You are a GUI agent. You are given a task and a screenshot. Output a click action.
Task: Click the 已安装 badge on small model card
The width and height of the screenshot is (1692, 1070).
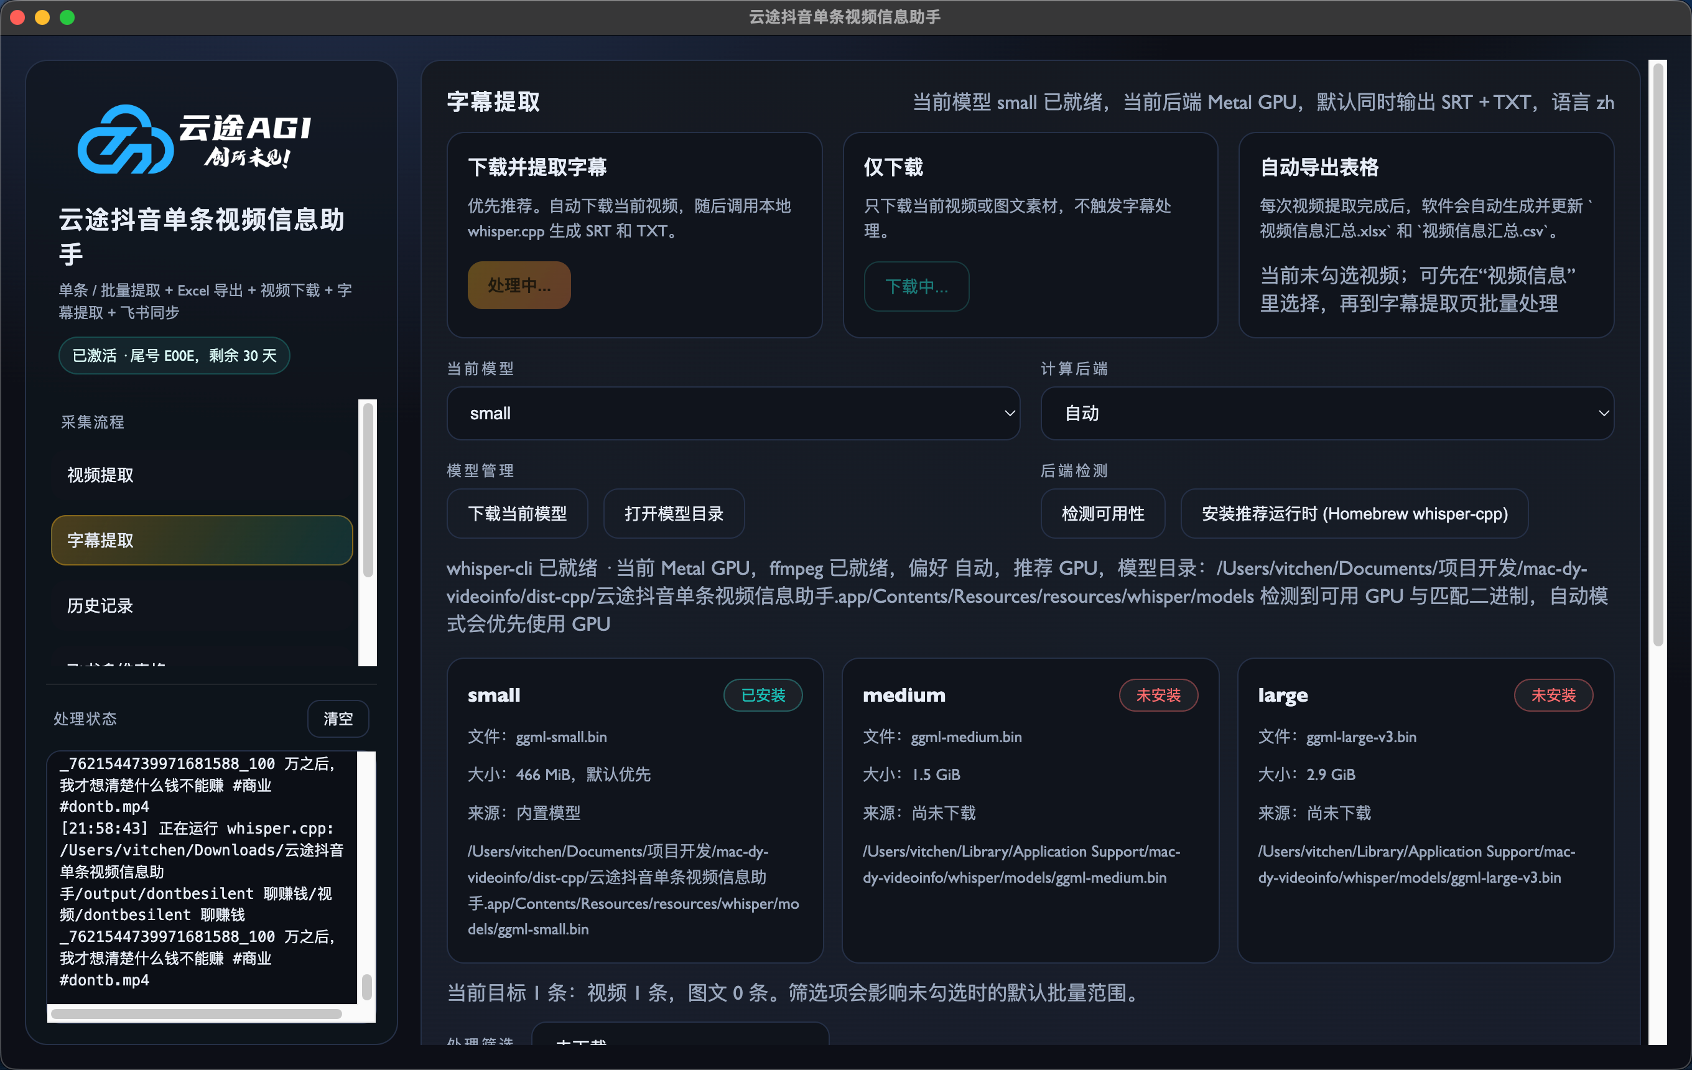tap(763, 695)
